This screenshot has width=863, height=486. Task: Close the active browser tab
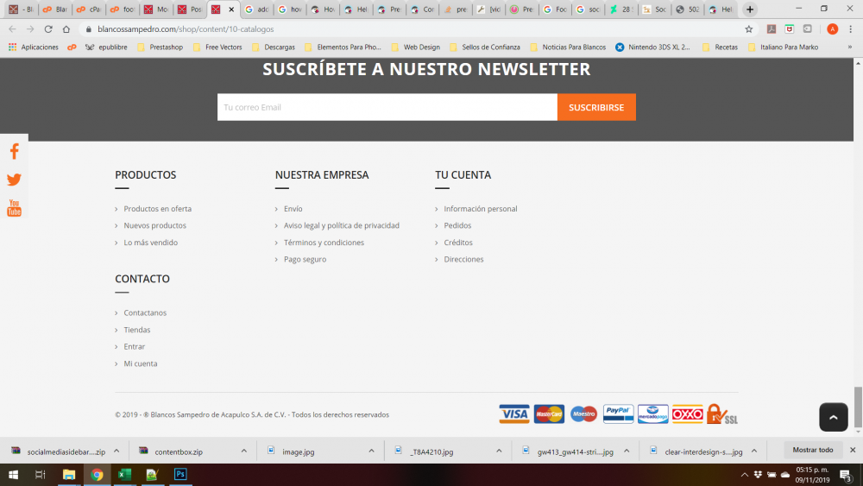coord(231,9)
